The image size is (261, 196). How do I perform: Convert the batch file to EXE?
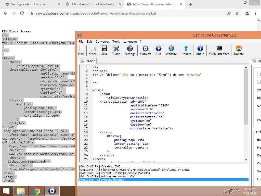(146, 50)
